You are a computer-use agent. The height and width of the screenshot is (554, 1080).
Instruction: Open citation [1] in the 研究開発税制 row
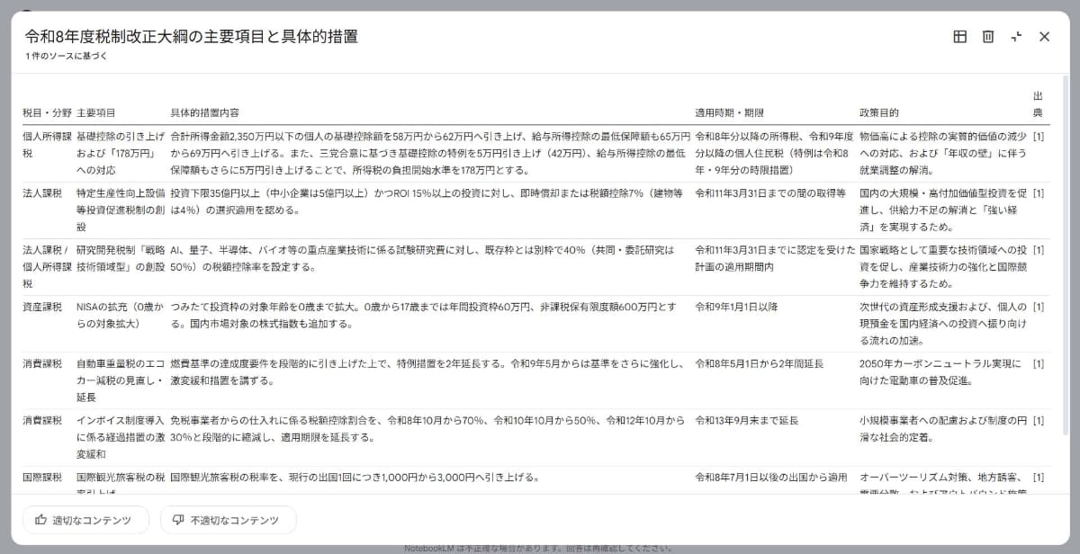point(1039,250)
